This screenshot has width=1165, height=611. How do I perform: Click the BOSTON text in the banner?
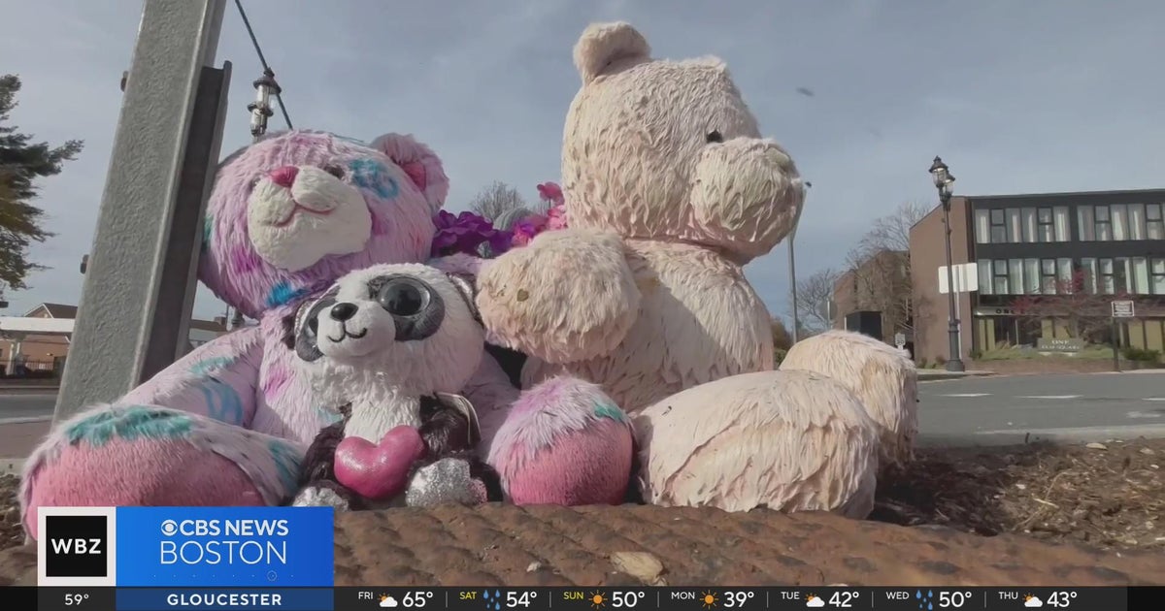point(223,554)
